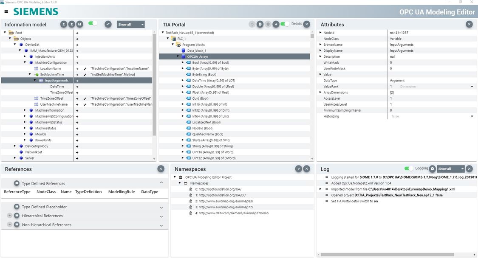Click the ModellingRule column header in References
Image resolution: width=478 pixels, height=258 pixels.
[122, 192]
